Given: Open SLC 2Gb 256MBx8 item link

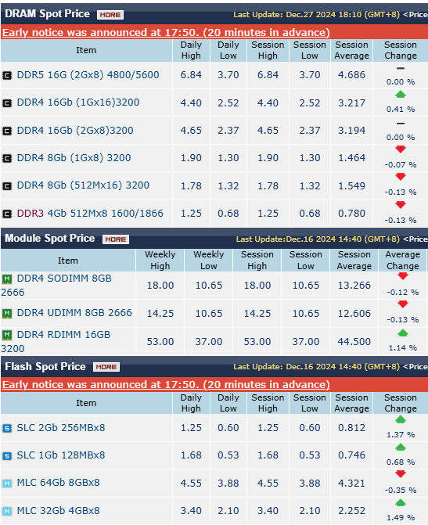Looking at the screenshot, I should click(61, 427).
